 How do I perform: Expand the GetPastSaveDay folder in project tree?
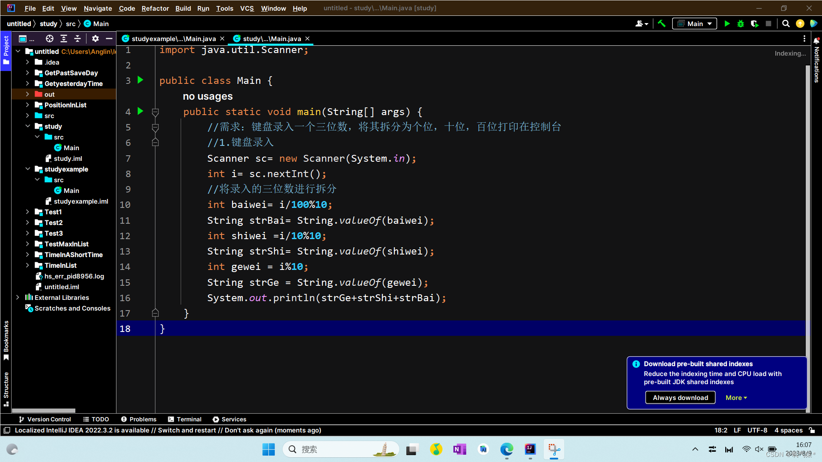[27, 73]
